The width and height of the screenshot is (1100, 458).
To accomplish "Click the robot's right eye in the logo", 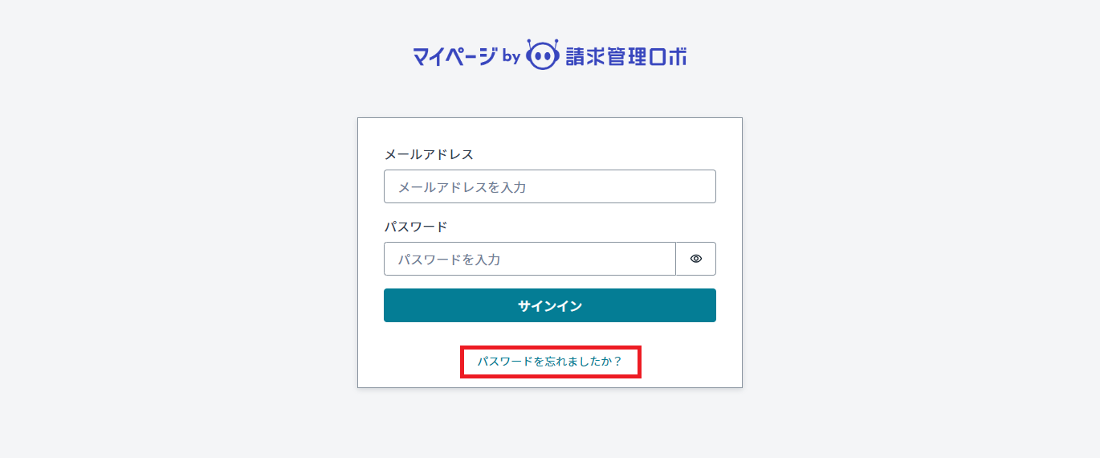I will click(x=548, y=56).
